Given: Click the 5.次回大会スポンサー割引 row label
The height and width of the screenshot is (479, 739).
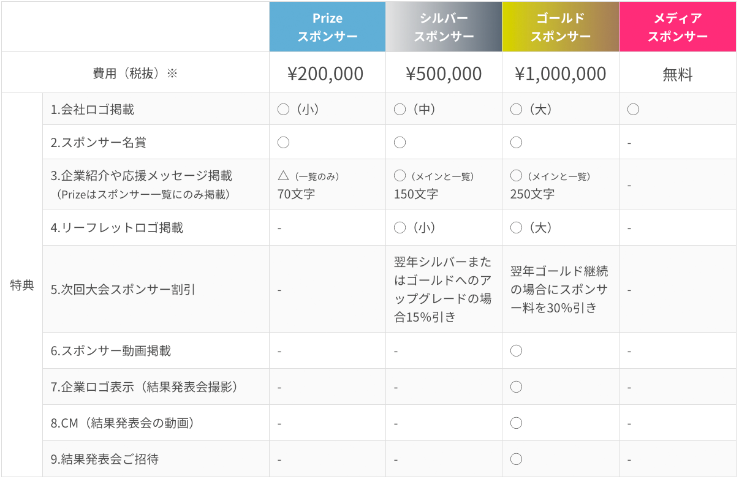Looking at the screenshot, I should 123,289.
